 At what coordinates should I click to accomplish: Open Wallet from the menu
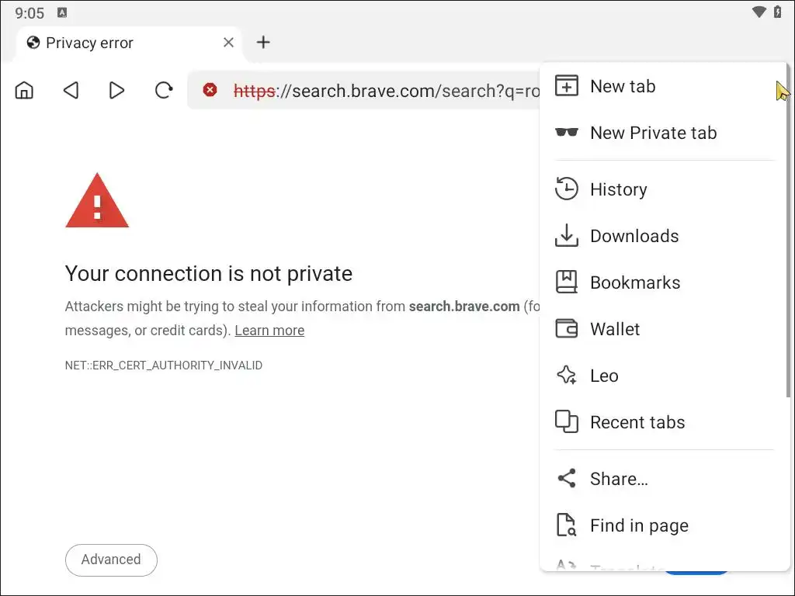(x=663, y=329)
